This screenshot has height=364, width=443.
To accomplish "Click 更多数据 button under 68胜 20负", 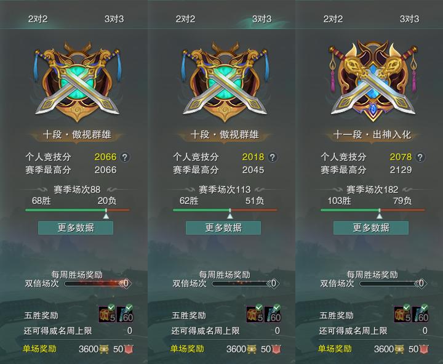I will tap(76, 228).
